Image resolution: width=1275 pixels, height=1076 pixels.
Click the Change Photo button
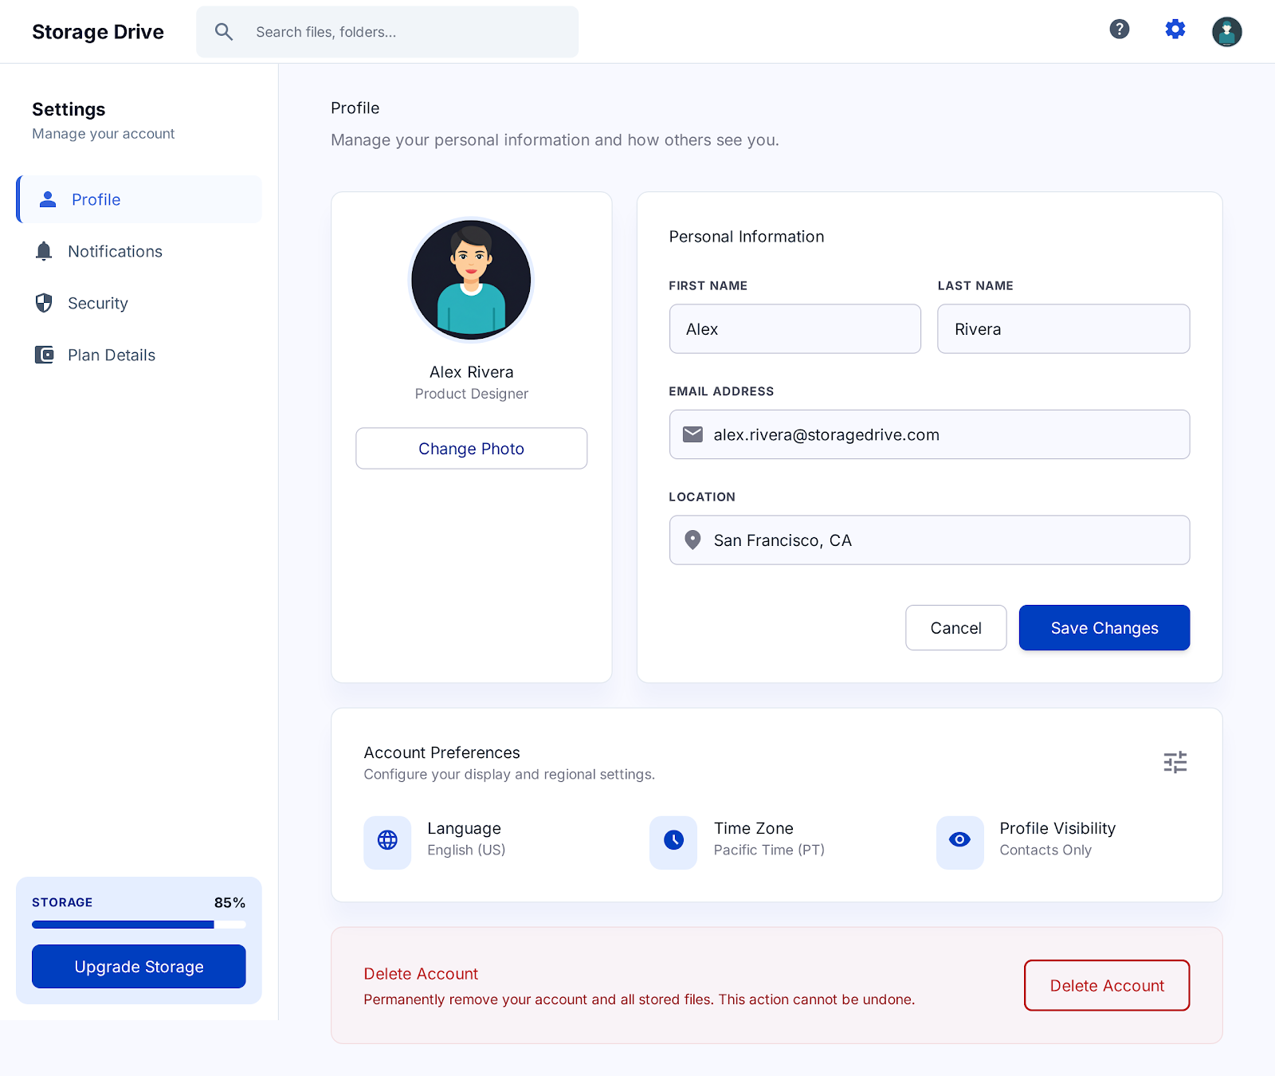click(472, 449)
